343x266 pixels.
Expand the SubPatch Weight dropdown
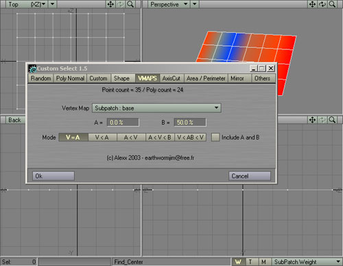[307, 262]
